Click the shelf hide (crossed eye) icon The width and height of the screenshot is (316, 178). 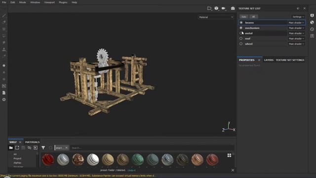click(29, 148)
